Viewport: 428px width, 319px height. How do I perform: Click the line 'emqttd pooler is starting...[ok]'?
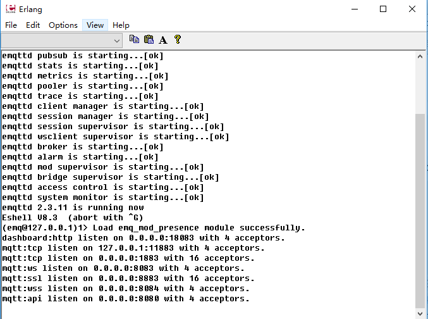pyautogui.click(x=83, y=86)
